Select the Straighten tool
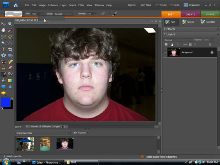Image resolution: width=220 pixels, height=165 pixels. point(10,55)
